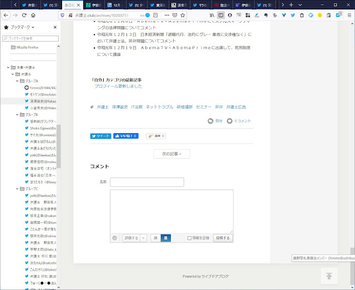
Task: Switch to the マラ石 Twitter tab
Action: pyautogui.click(x=201, y=5)
